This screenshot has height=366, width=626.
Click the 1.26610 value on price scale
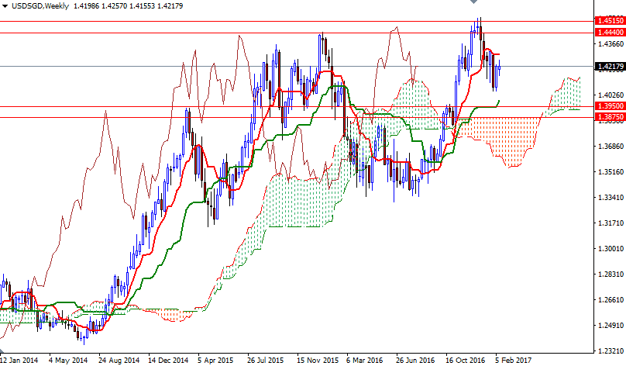coord(611,299)
